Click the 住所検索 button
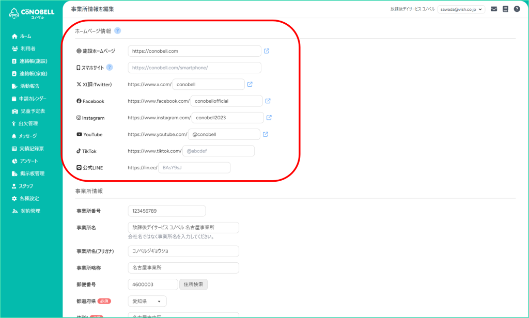The width and height of the screenshot is (529, 318). click(193, 284)
